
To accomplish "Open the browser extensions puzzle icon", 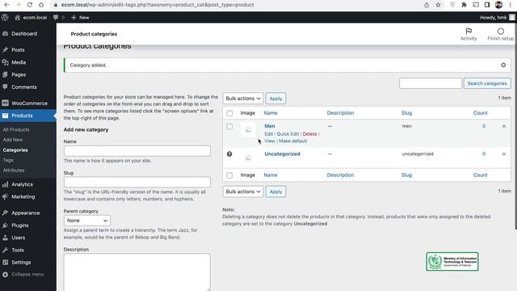I will [464, 5].
